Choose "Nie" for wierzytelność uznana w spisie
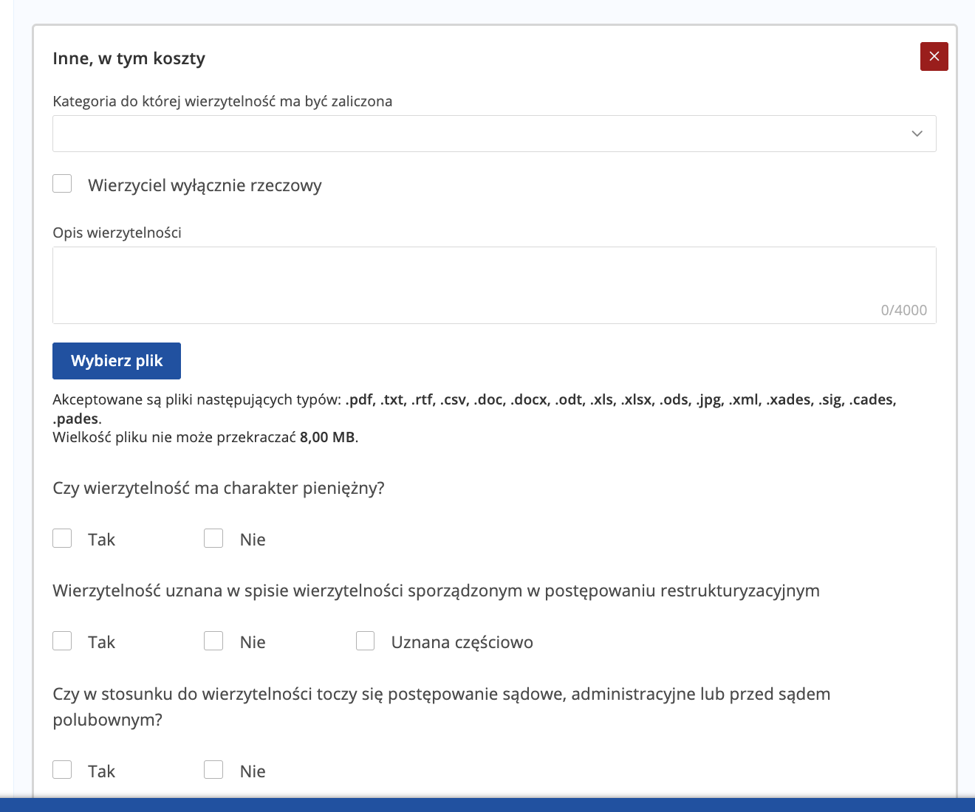This screenshot has width=975, height=812. [213, 641]
